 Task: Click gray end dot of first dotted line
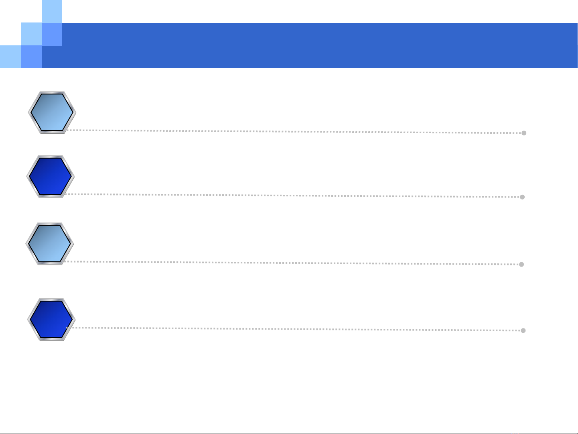pyautogui.click(x=524, y=133)
